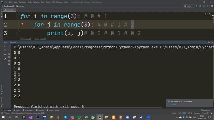Viewport: 214px width, 120px height.
Task: Open the File menu
Action: click(6, 2)
